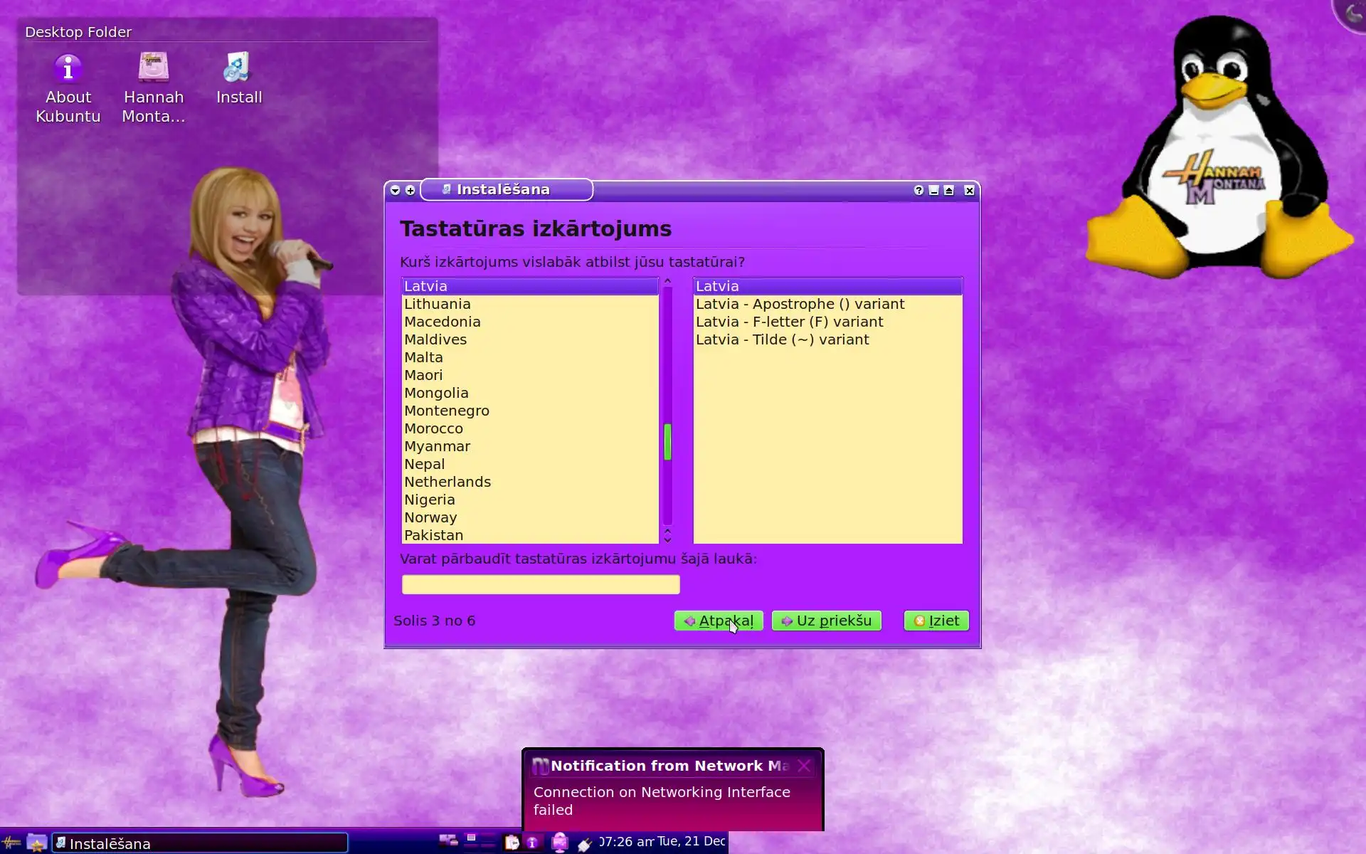Click the network plug tray icon

pos(585,844)
